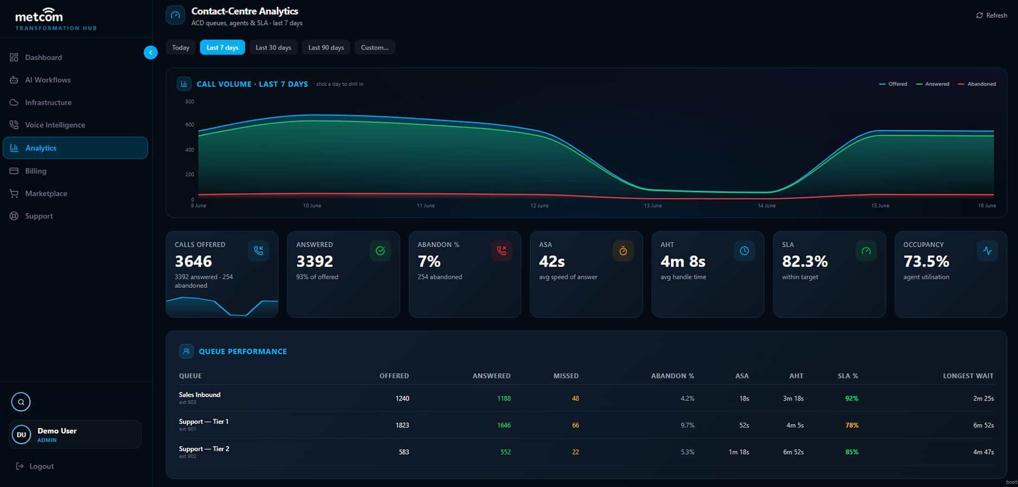This screenshot has height=487, width=1018.
Task: Click the Analytics bar chart icon in sidebar
Action: tap(15, 148)
